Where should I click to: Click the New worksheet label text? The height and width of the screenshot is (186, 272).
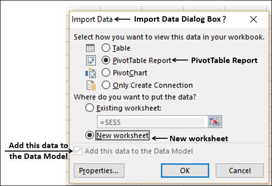[x=122, y=135]
